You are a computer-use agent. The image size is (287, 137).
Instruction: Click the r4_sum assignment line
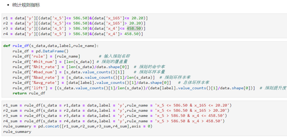[x=114, y=121]
